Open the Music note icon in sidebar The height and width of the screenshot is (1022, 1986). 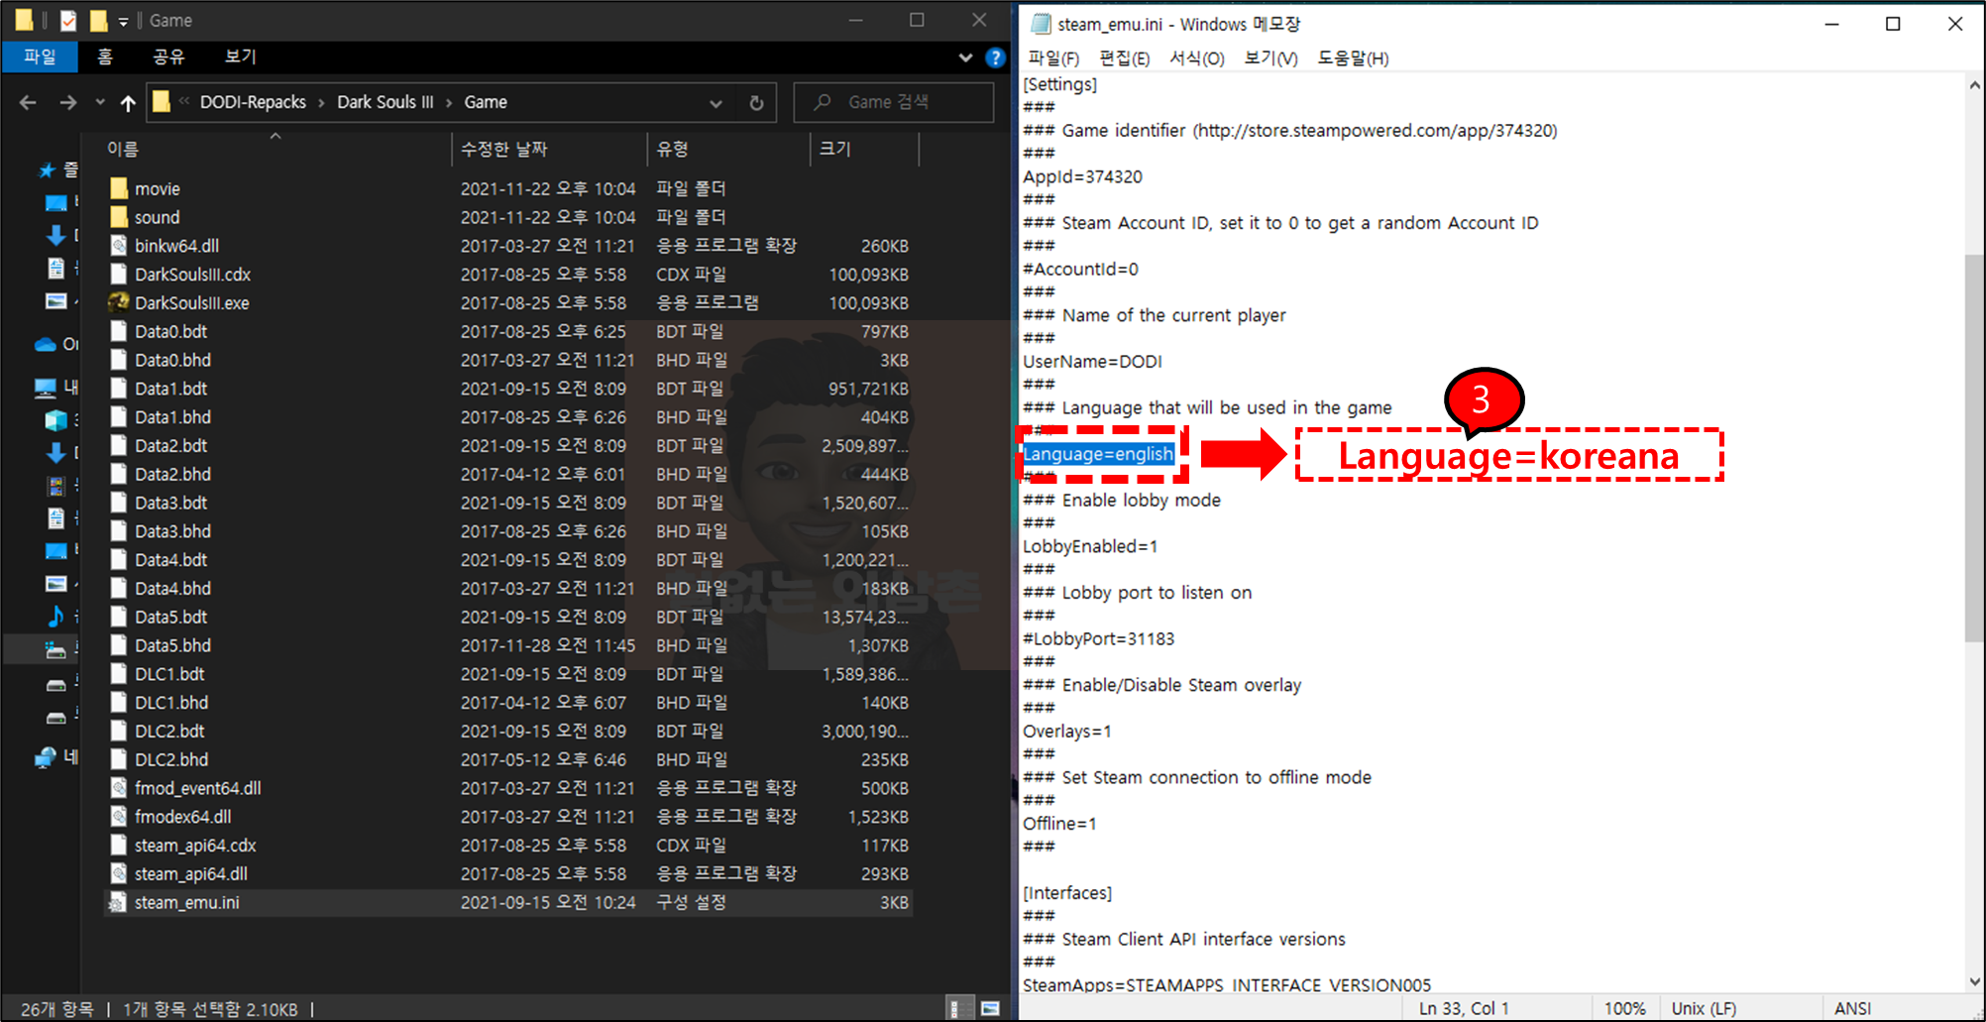[55, 616]
